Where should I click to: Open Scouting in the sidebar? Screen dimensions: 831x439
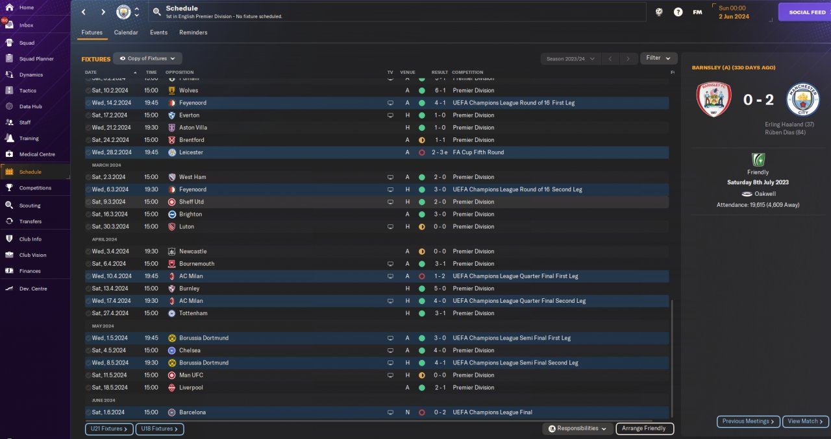click(35, 206)
